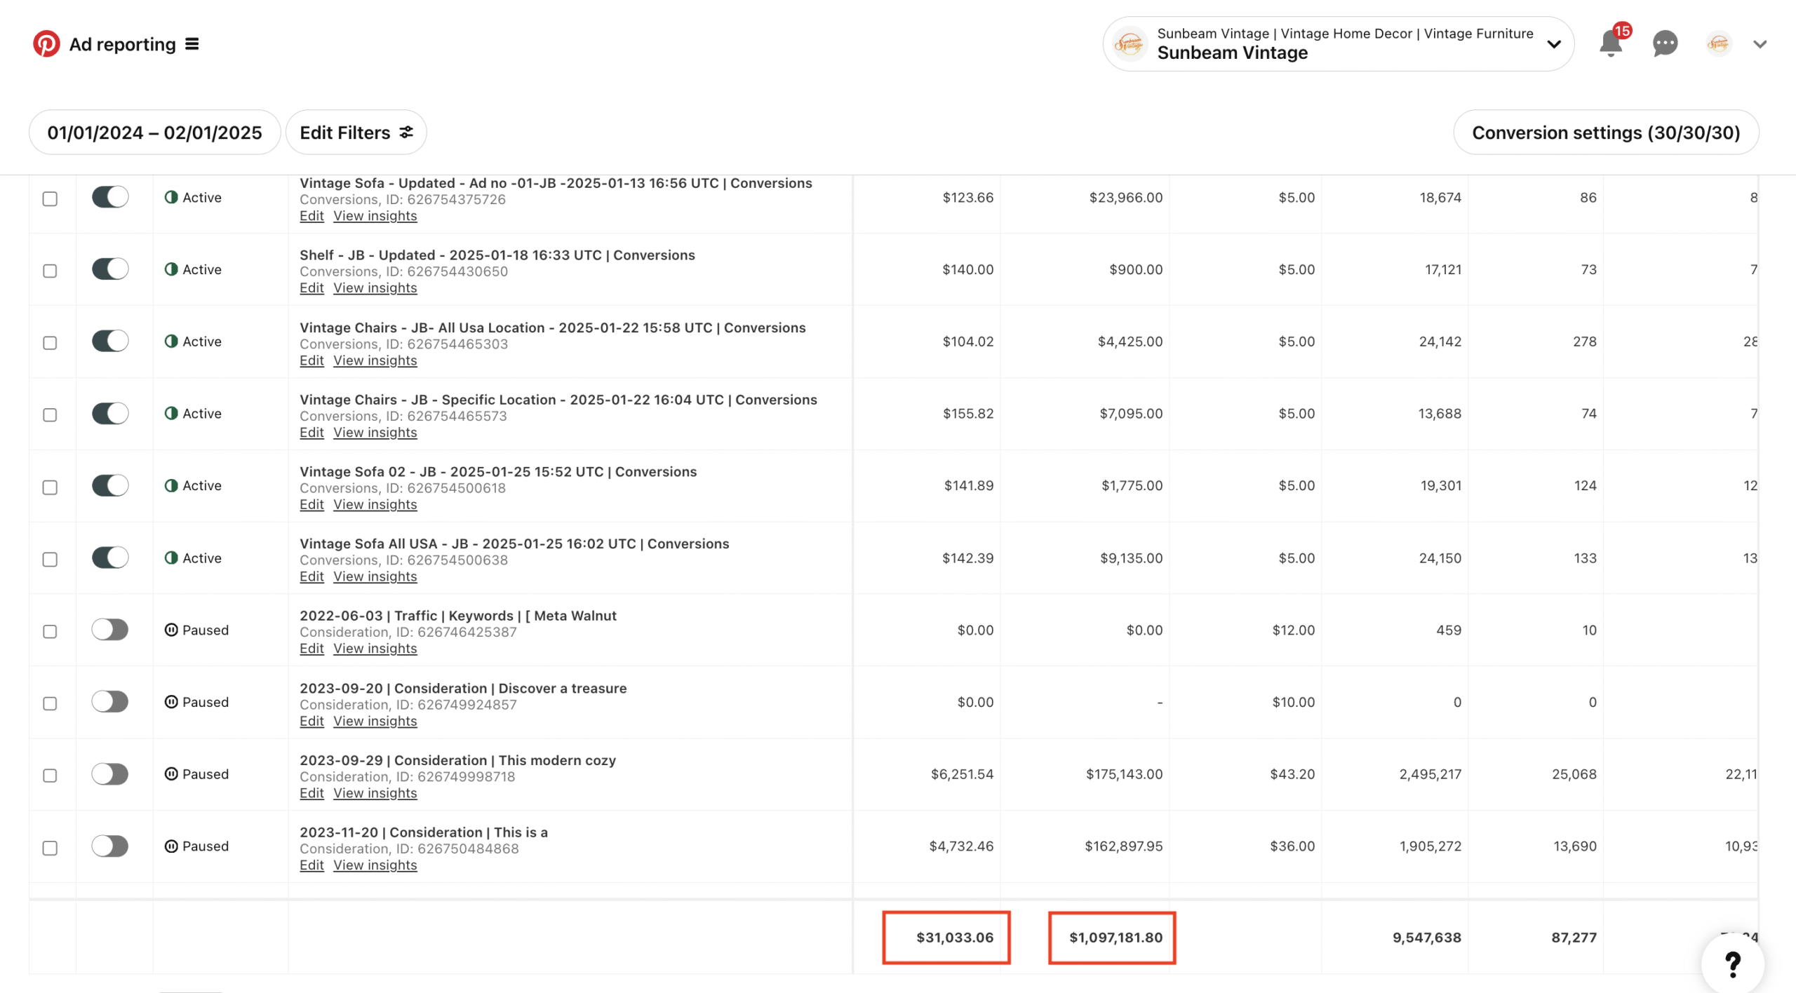The width and height of the screenshot is (1796, 993).
Task: Click the Sunbeam Vintage account logo thumbnail
Action: click(x=1130, y=44)
